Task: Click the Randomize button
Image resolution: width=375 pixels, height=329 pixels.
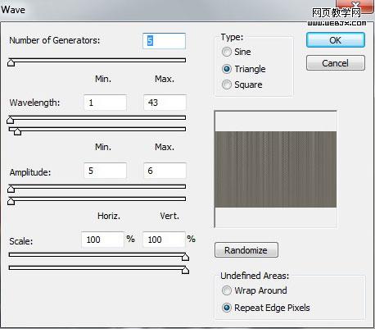Action: pos(246,250)
